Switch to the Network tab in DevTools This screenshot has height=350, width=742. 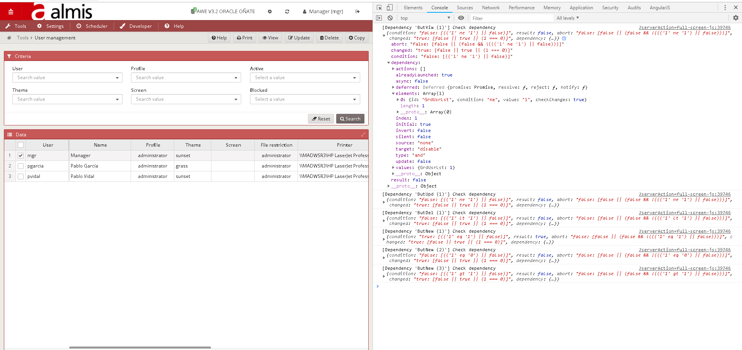[x=490, y=7]
